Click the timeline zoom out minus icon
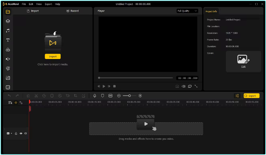Viewport: 266px width, 155px height. pos(119,96)
